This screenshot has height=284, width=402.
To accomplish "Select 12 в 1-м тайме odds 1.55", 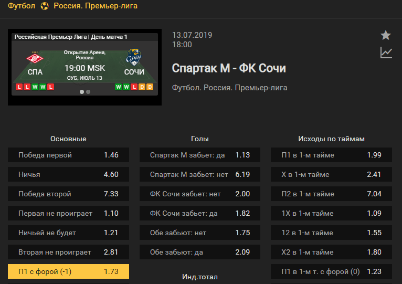I will pyautogui.click(x=332, y=233).
